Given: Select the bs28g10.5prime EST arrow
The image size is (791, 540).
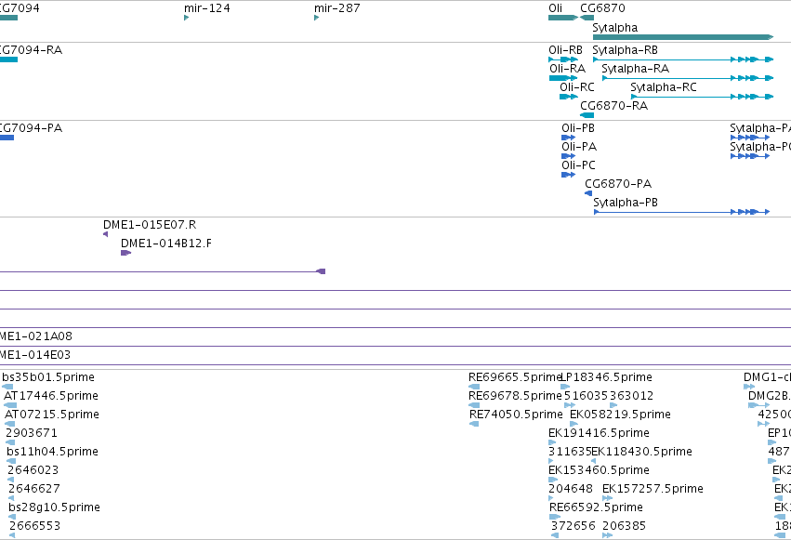Looking at the screenshot, I should 12,518.
